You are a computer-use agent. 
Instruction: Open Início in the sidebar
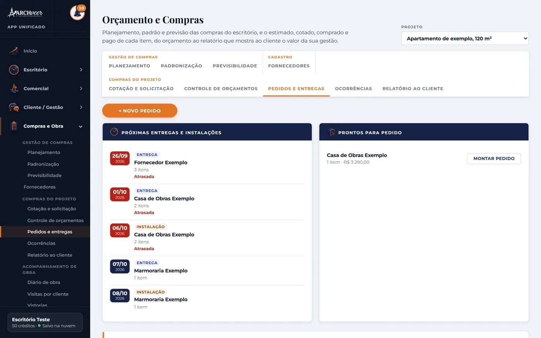point(30,51)
